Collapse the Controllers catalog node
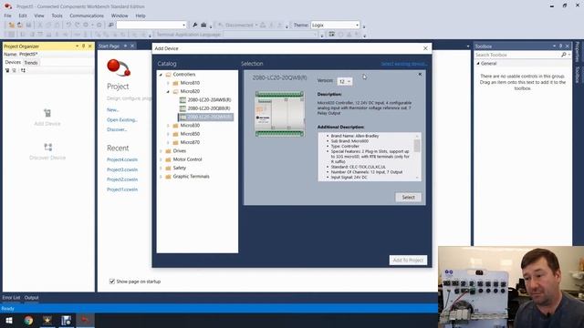 click(161, 75)
